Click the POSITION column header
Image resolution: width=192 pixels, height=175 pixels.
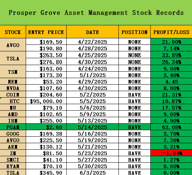click(134, 32)
